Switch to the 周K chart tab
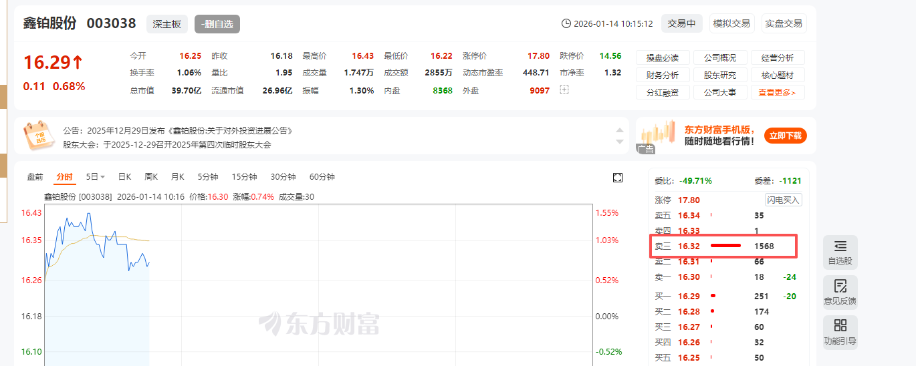This screenshot has height=366, width=916. point(151,177)
